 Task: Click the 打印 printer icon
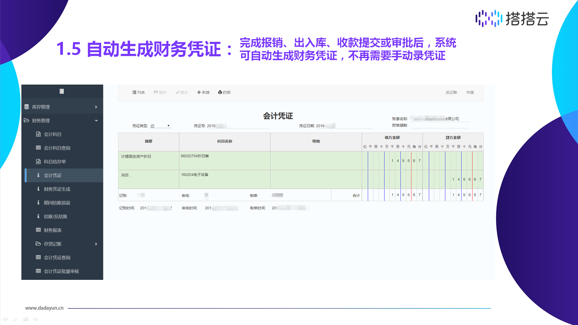tap(220, 92)
